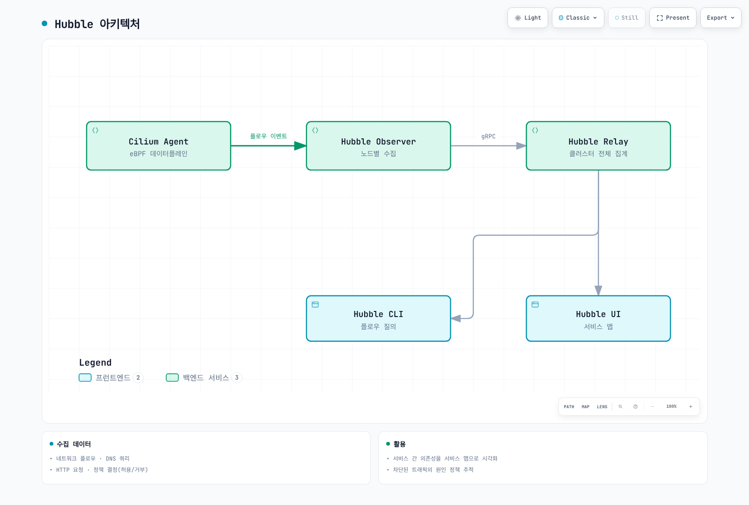Viewport: 749px width, 505px height.
Task: Activate the MAP mode
Action: point(586,407)
